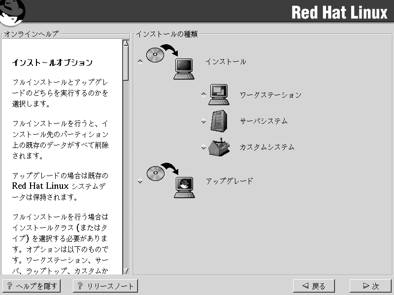Screen dimensions: 394x295
Task: Click the help panel vertical scrollbar track
Action: pos(126,172)
